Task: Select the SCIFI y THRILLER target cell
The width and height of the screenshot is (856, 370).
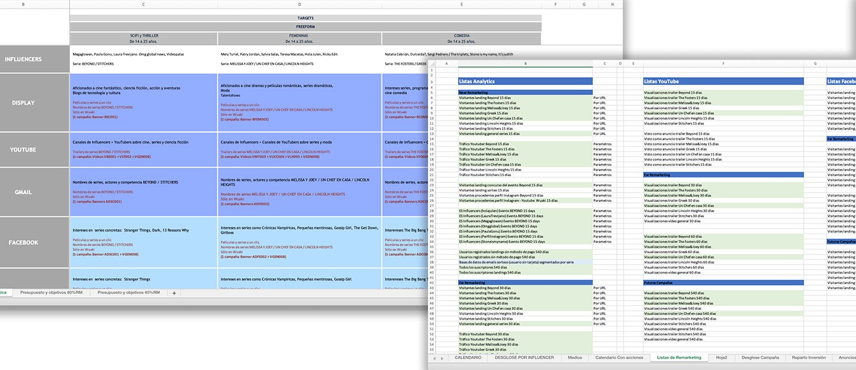Action: tap(143, 38)
